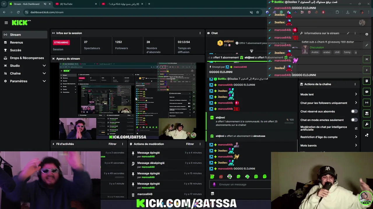Open the shop icon below message box
This screenshot has width=373, height=209.
pyautogui.click(x=212, y=194)
